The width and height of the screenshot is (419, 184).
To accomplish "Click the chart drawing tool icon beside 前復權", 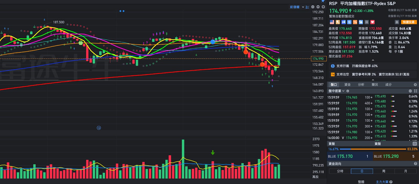I will click(x=307, y=7).
